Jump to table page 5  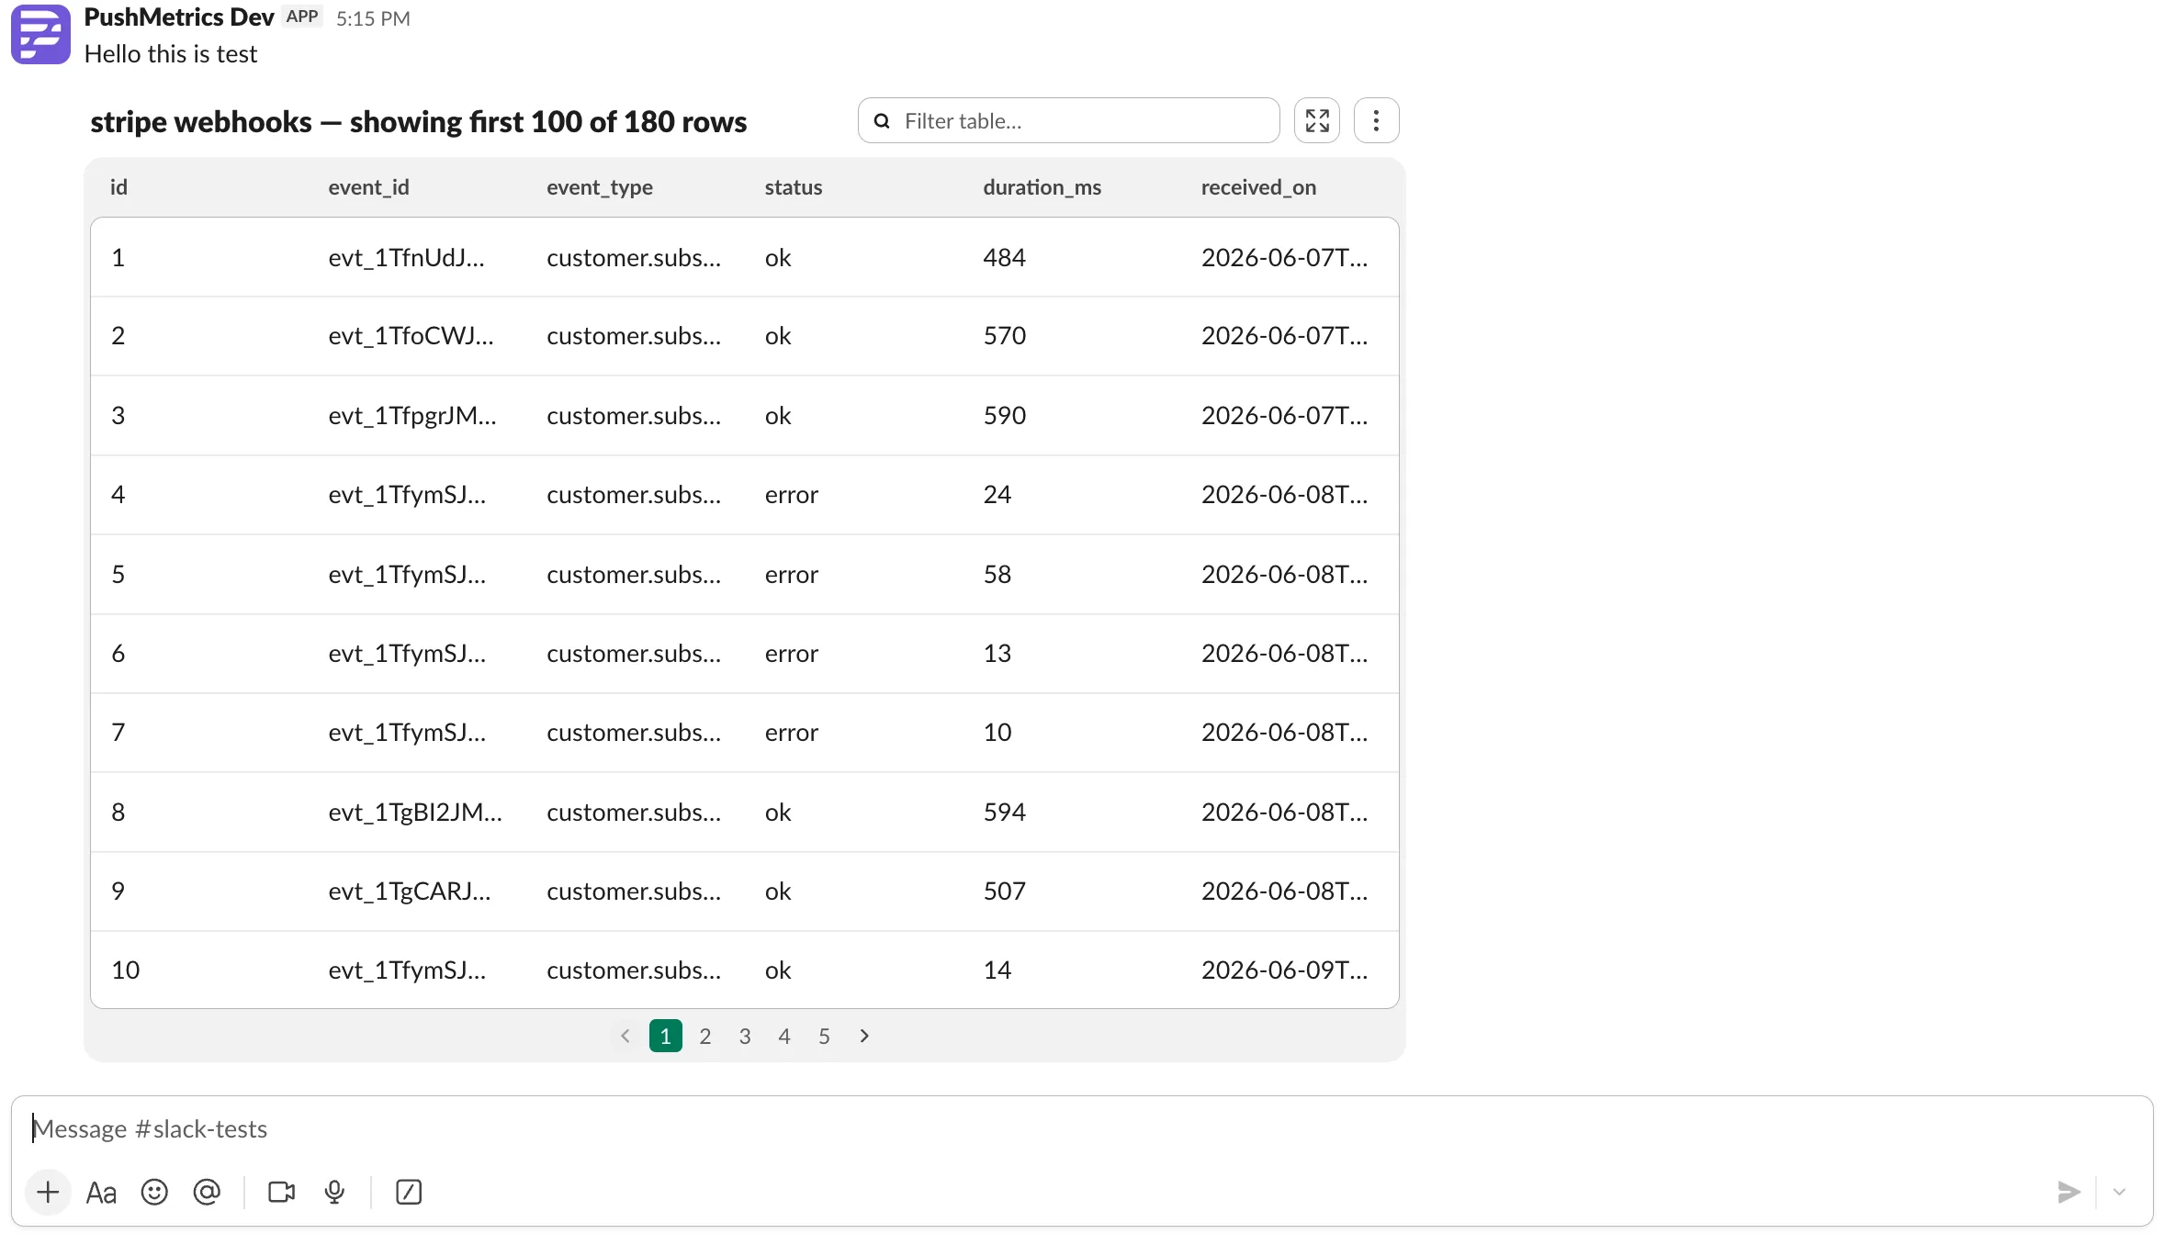(x=824, y=1036)
